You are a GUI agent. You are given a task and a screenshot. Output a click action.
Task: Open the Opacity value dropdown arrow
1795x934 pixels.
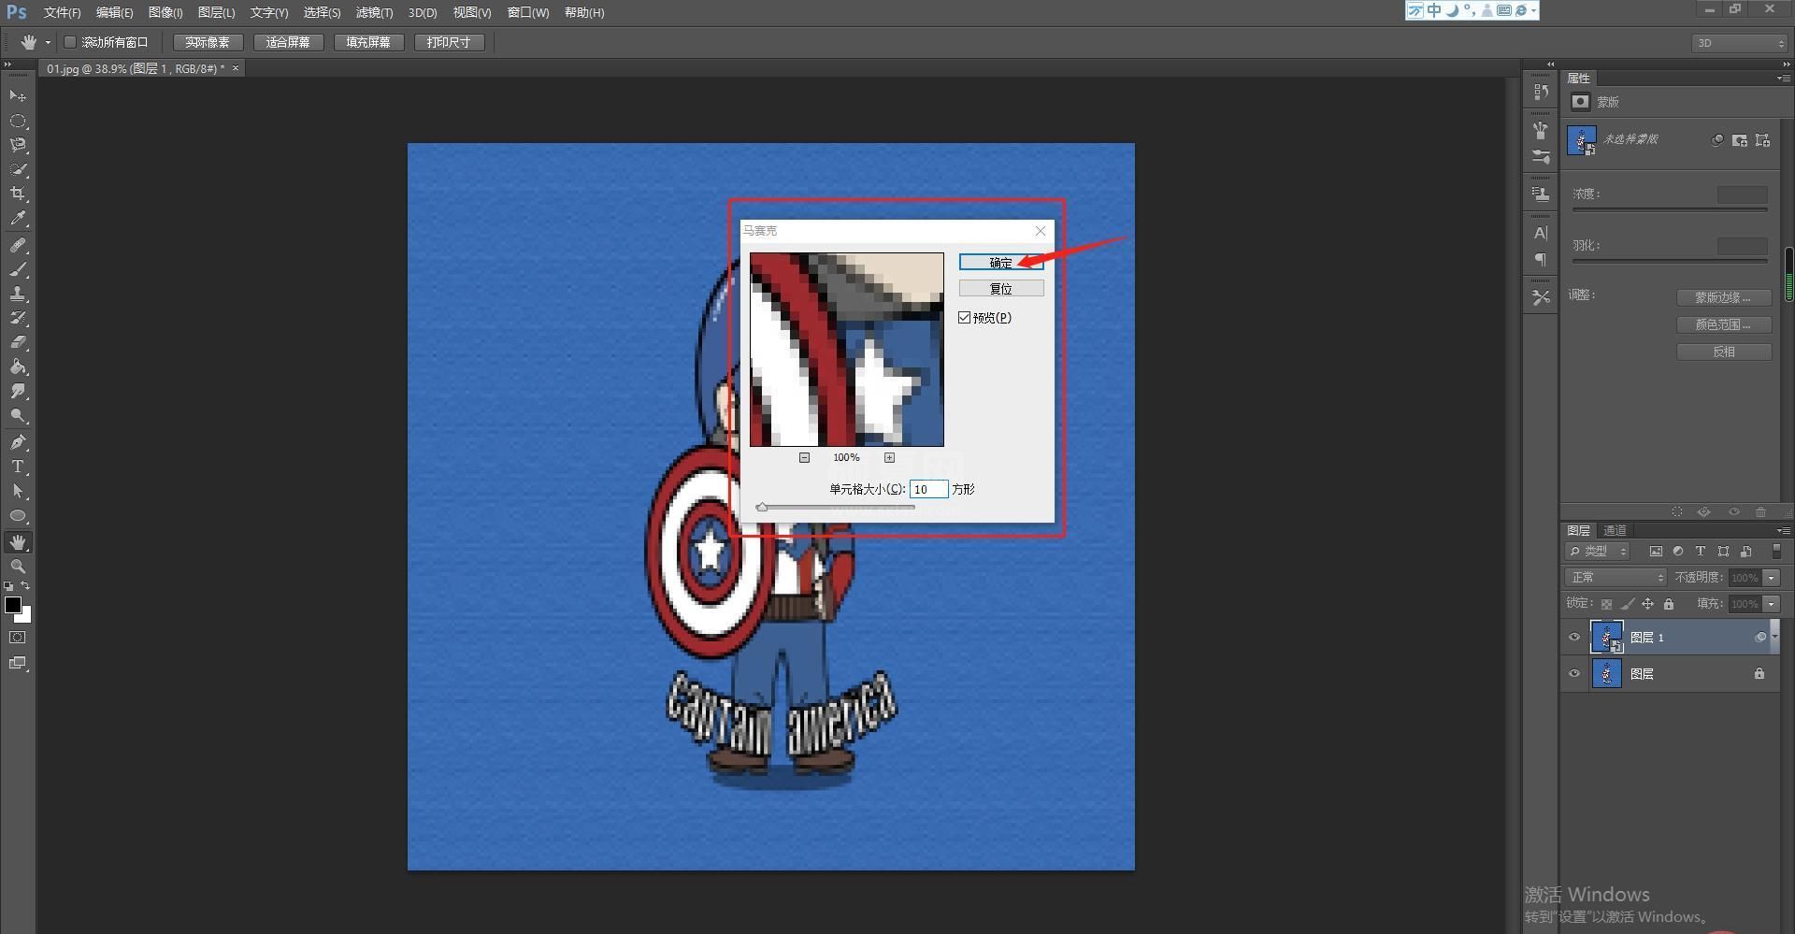(1771, 578)
